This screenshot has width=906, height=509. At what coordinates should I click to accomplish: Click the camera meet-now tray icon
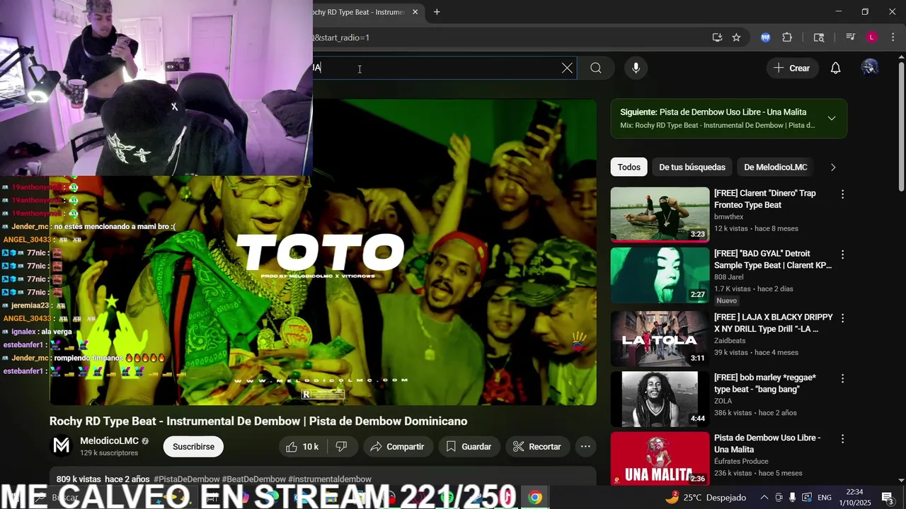[779, 498]
